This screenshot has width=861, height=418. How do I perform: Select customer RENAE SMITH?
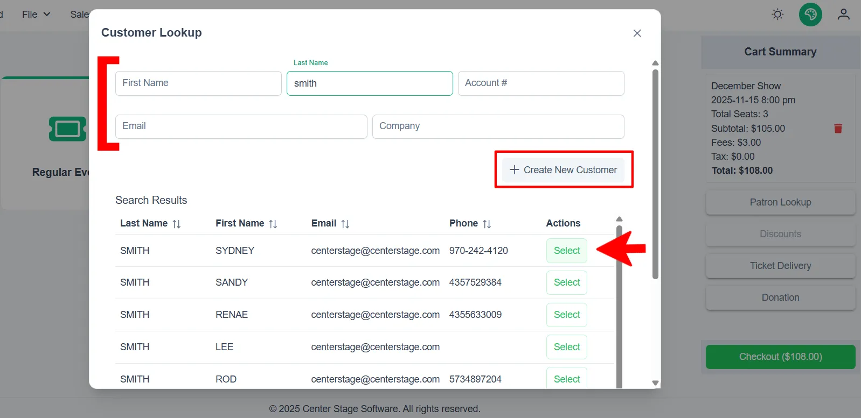coord(567,315)
